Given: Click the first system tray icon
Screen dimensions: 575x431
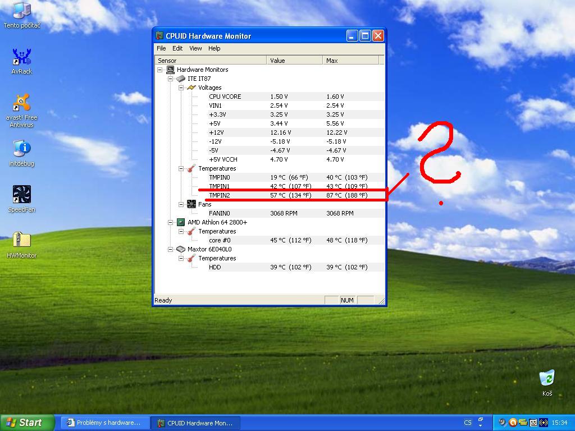Looking at the screenshot, I should (502, 423).
